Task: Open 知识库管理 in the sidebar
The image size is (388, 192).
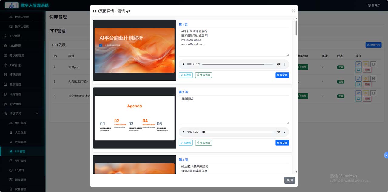Action: click(16, 55)
